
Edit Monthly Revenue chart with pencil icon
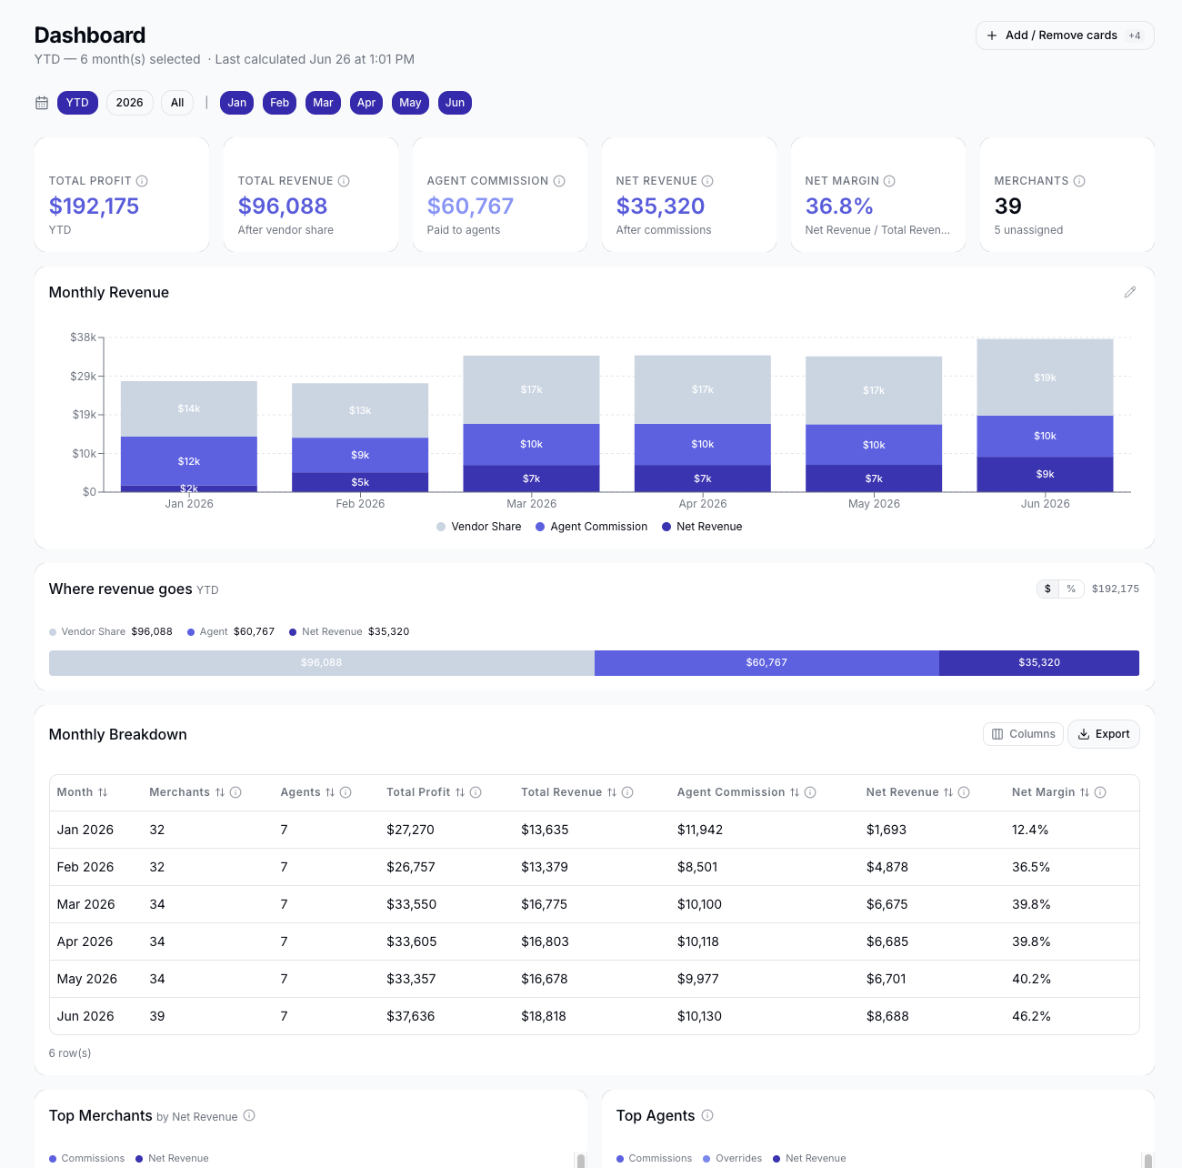click(x=1130, y=292)
